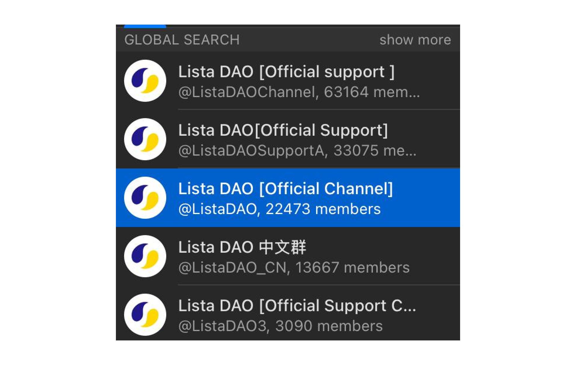The image size is (576, 365).
Task: Click the @ListaDAO username in the highlighted row
Action: pyautogui.click(x=217, y=209)
